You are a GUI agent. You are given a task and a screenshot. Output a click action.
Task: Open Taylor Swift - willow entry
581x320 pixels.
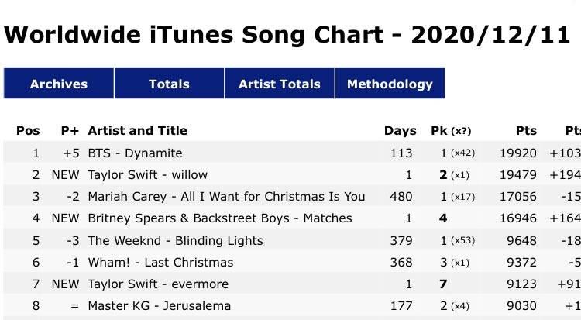pyautogui.click(x=148, y=174)
